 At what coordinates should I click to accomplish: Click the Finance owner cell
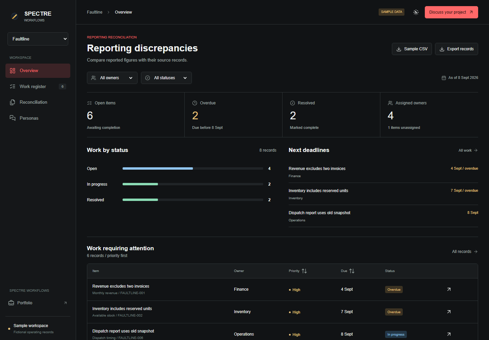241,289
